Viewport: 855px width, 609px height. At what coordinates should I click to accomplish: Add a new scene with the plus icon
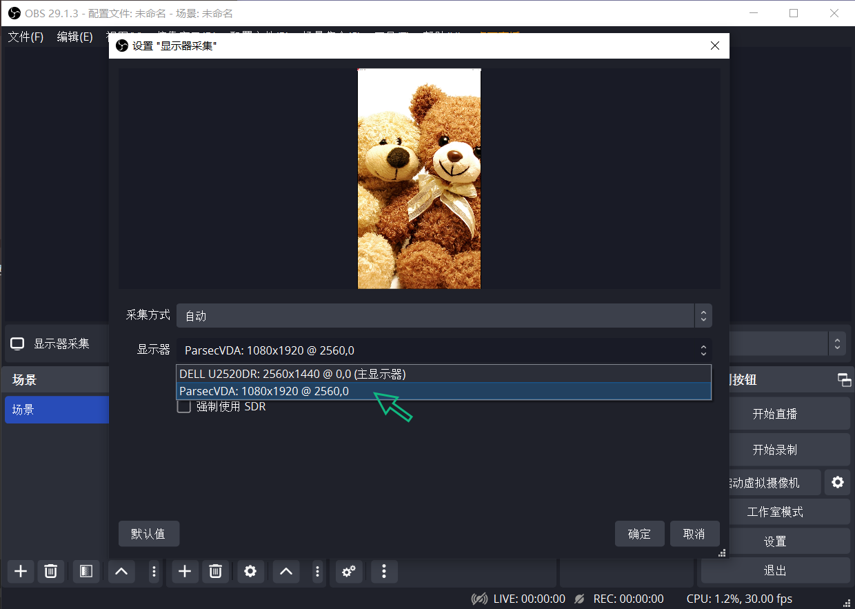tap(21, 571)
